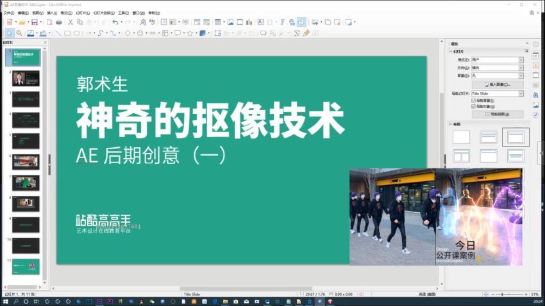Open the Navigator sidebar compass icon
Viewport: 545px width, 306px height.
[x=535, y=115]
